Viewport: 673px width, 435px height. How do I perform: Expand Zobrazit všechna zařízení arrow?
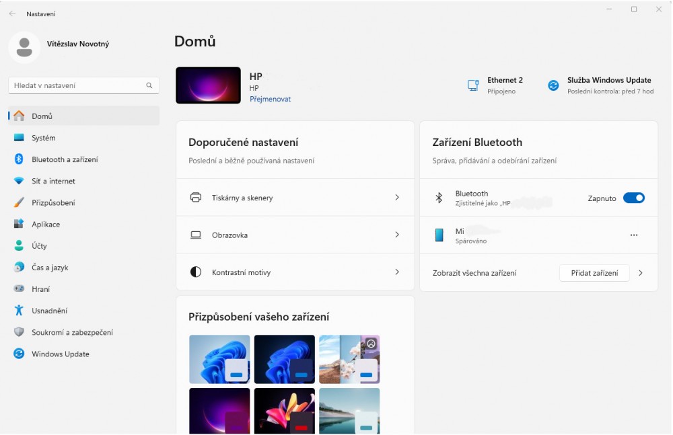pos(640,273)
